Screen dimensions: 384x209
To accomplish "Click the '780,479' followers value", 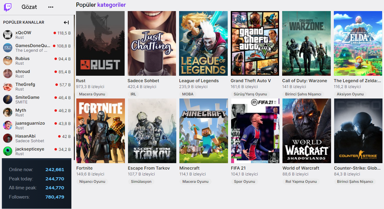I will coord(55,197).
